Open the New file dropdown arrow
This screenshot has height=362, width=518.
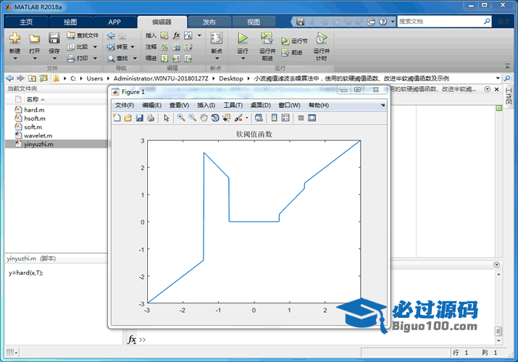click(15, 59)
